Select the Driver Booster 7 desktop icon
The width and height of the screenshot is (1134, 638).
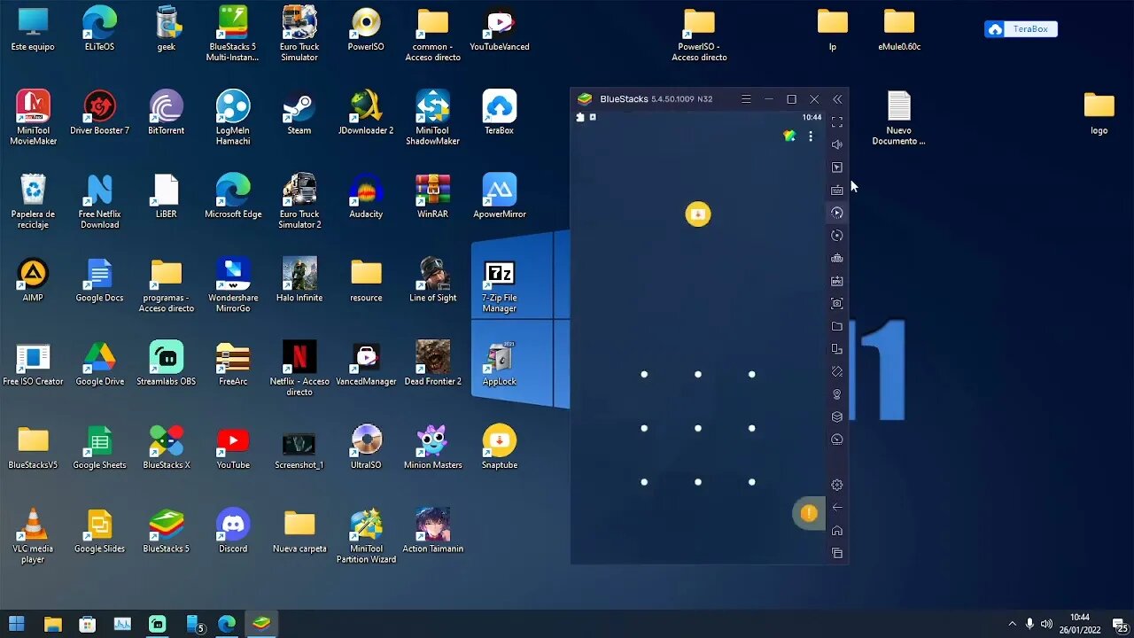point(99,113)
